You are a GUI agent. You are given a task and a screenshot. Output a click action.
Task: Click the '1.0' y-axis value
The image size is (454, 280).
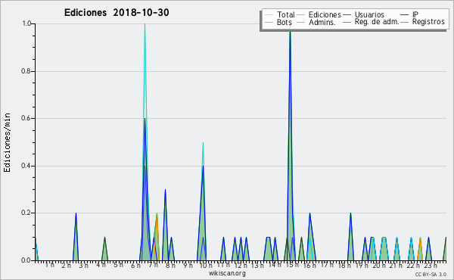pyautogui.click(x=26, y=23)
